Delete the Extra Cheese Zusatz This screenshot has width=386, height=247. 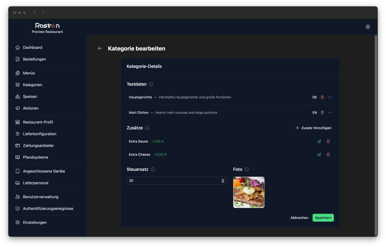tap(328, 154)
